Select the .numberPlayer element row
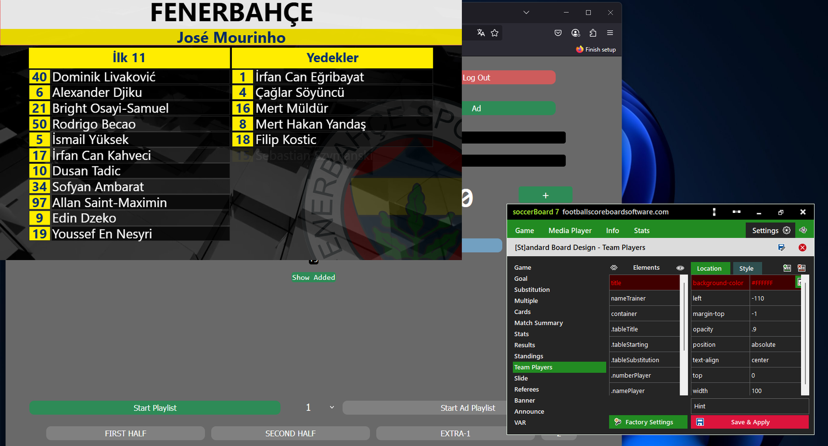This screenshot has height=446, width=828. pos(644,376)
